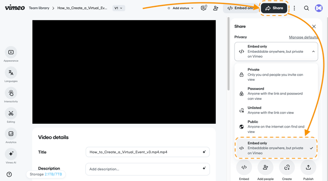Click the vertical scrollbar beside the video
The height and width of the screenshot is (181, 328).
pyautogui.click(x=229, y=54)
